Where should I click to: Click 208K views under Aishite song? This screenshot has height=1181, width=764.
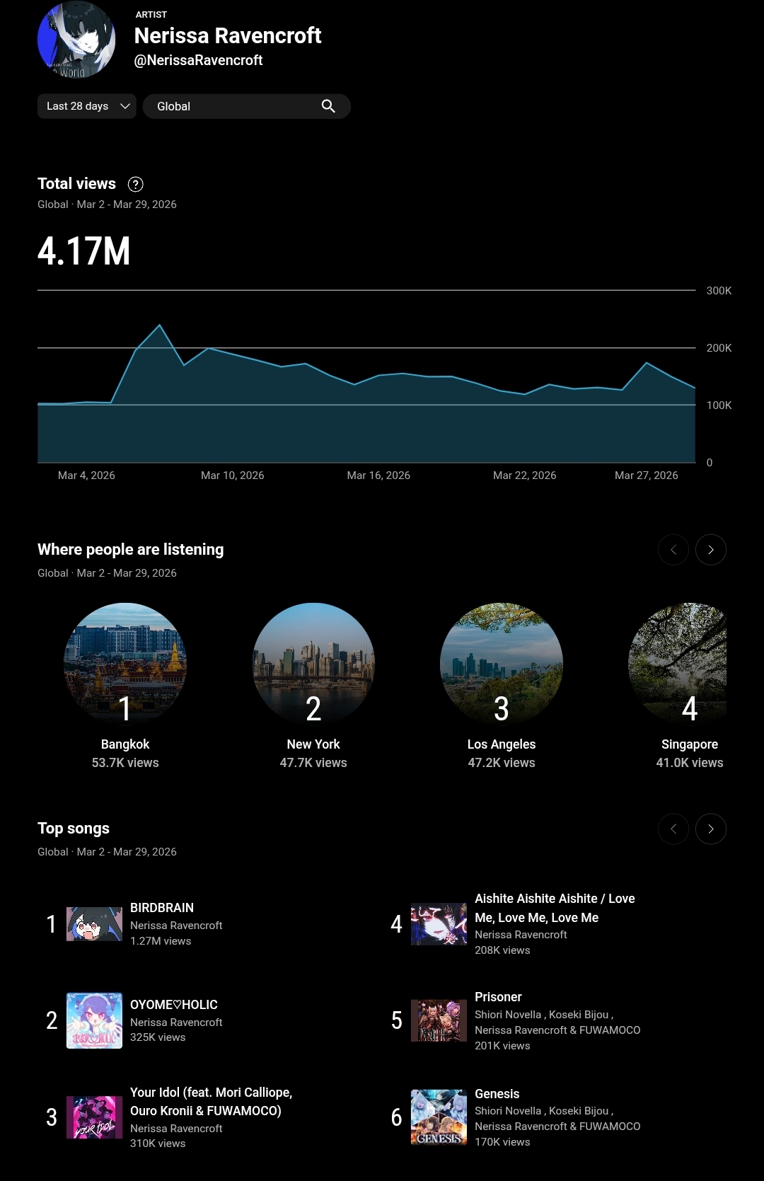click(x=502, y=950)
